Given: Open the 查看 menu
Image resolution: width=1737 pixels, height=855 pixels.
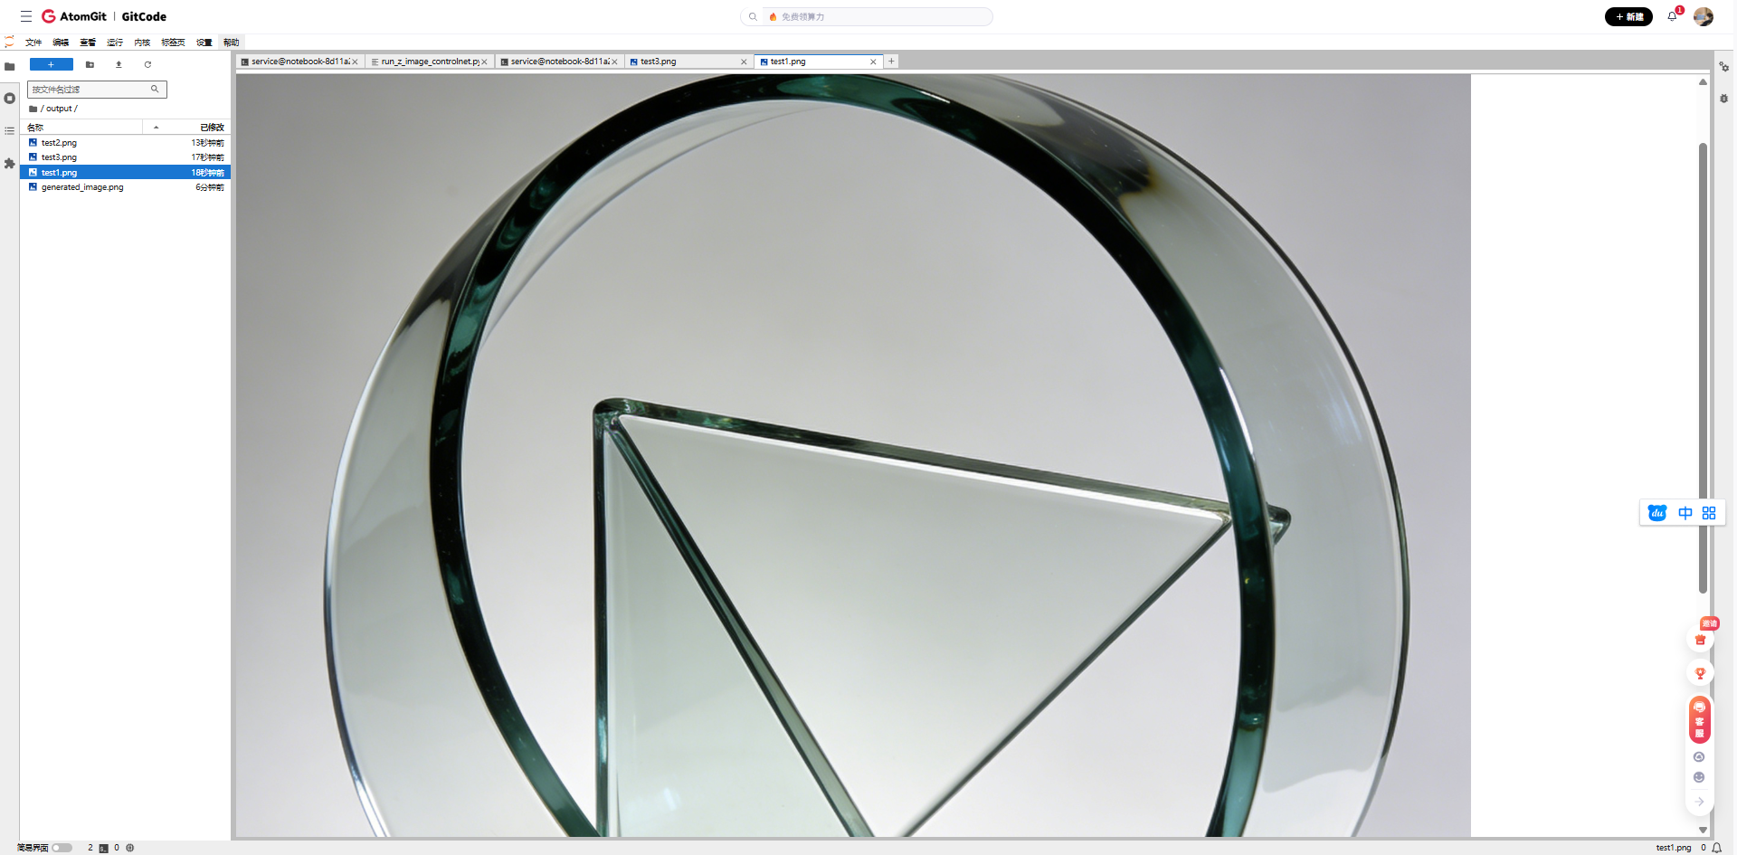Looking at the screenshot, I should 88,43.
